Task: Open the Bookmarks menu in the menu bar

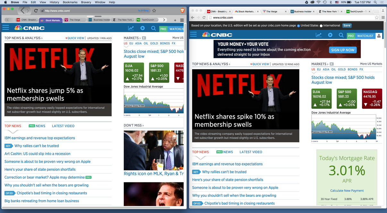Action: (x=70, y=2)
